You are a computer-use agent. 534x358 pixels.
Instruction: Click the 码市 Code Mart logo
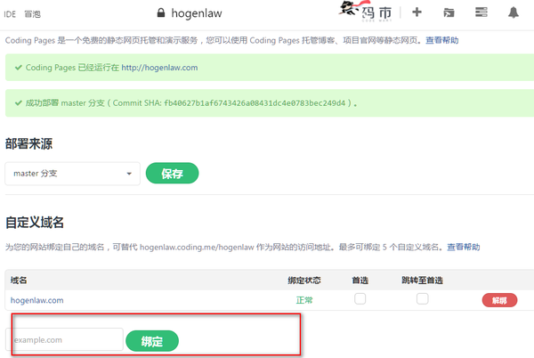[366, 12]
